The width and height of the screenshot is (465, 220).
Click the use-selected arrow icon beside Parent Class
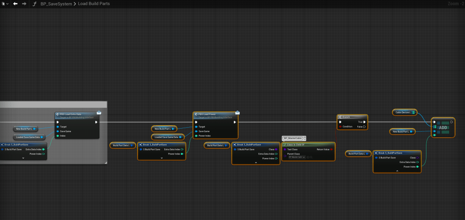(307, 157)
